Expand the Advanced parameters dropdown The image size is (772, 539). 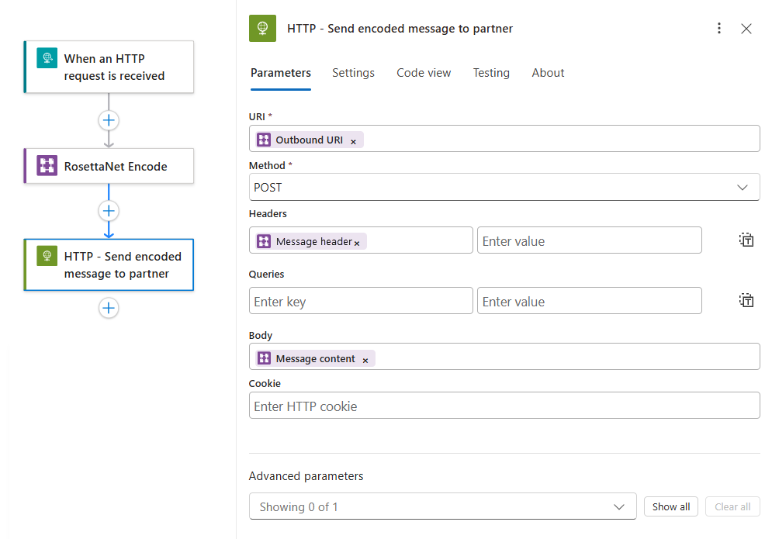[x=442, y=506]
